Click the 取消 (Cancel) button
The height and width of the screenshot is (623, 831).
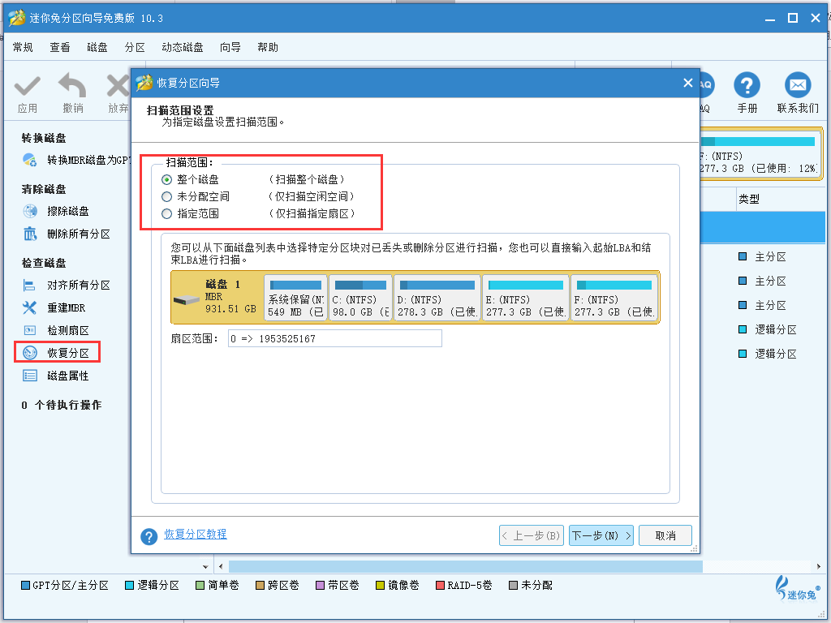coord(665,535)
